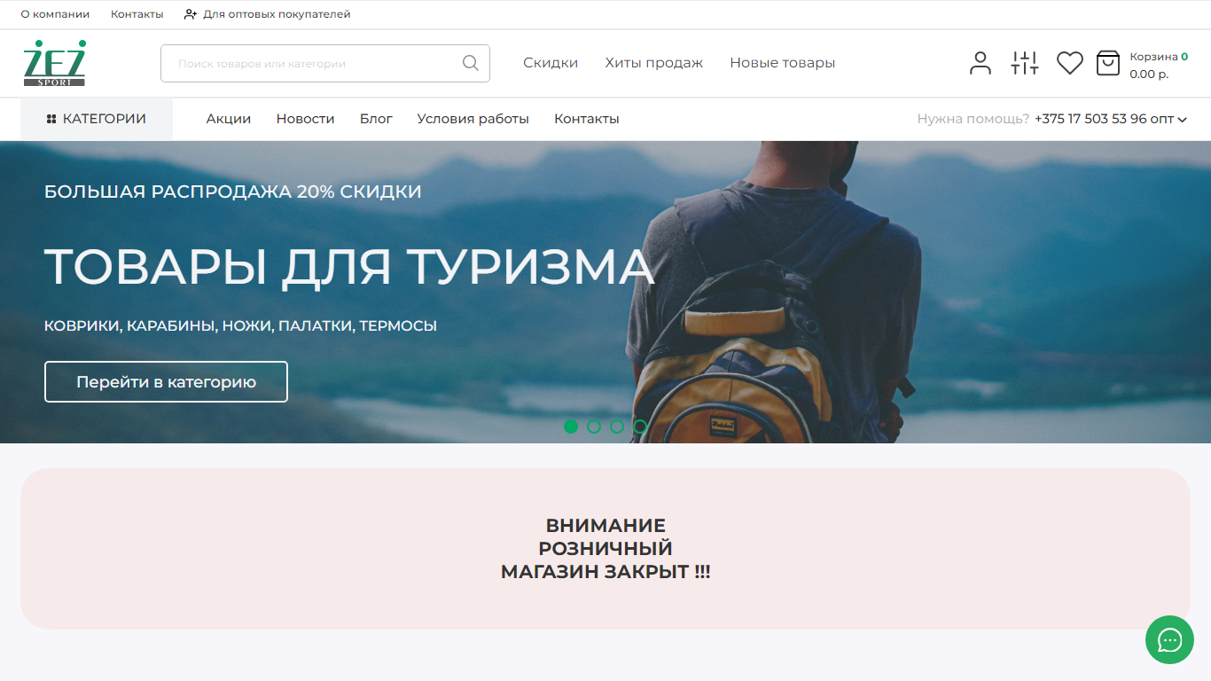Open the Скидки link

tap(551, 63)
